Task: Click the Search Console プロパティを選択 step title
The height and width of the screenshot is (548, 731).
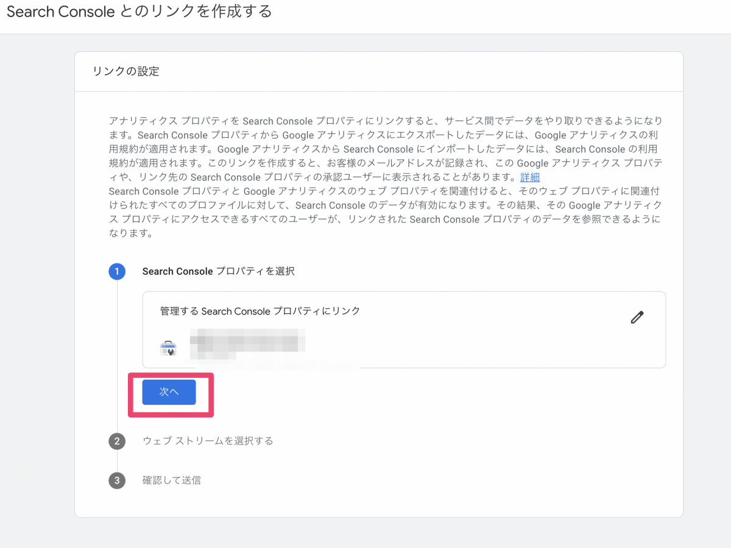Action: pos(218,271)
